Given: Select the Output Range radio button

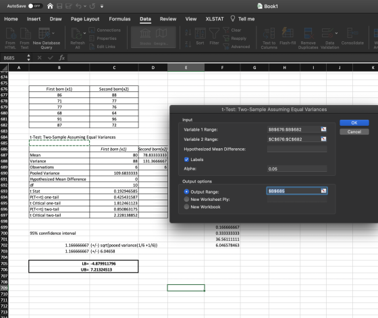Looking at the screenshot, I should [x=186, y=191].
